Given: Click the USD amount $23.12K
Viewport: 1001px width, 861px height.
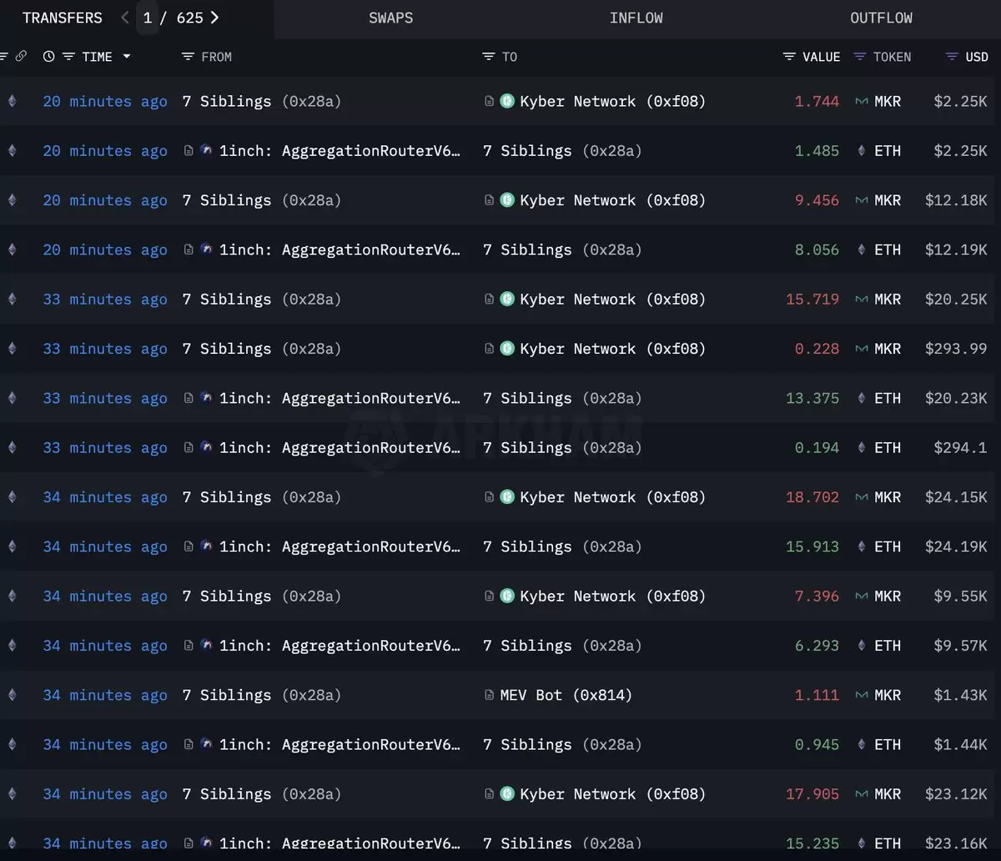Looking at the screenshot, I should 956,794.
